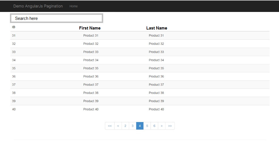279x141 pixels.
Task: Click the Search here input field
Action: [x=57, y=18]
